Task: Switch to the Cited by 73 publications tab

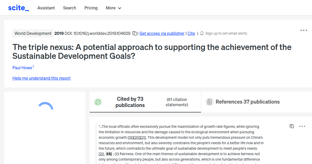Action: tap(130, 102)
